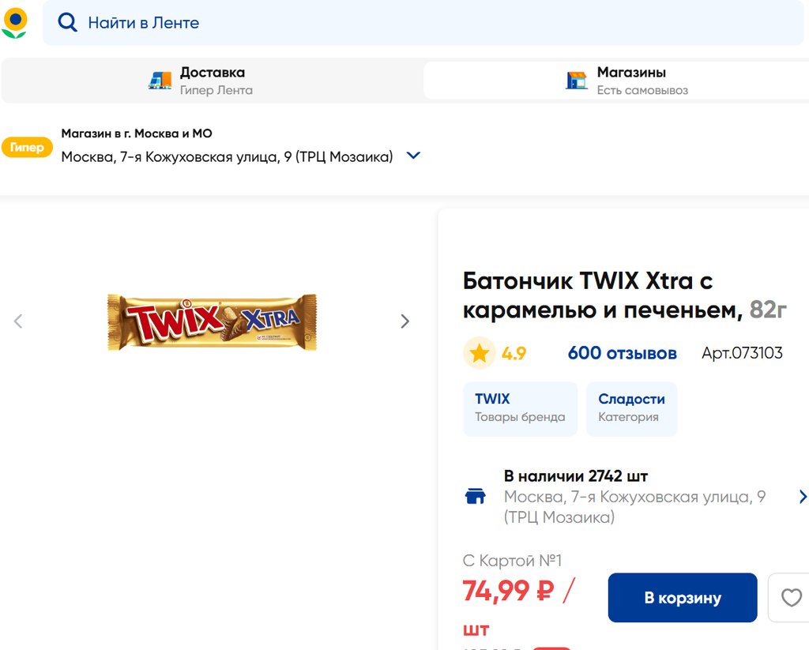Click the TWIX Xtra product image
This screenshot has height=650, width=809.
(212, 321)
